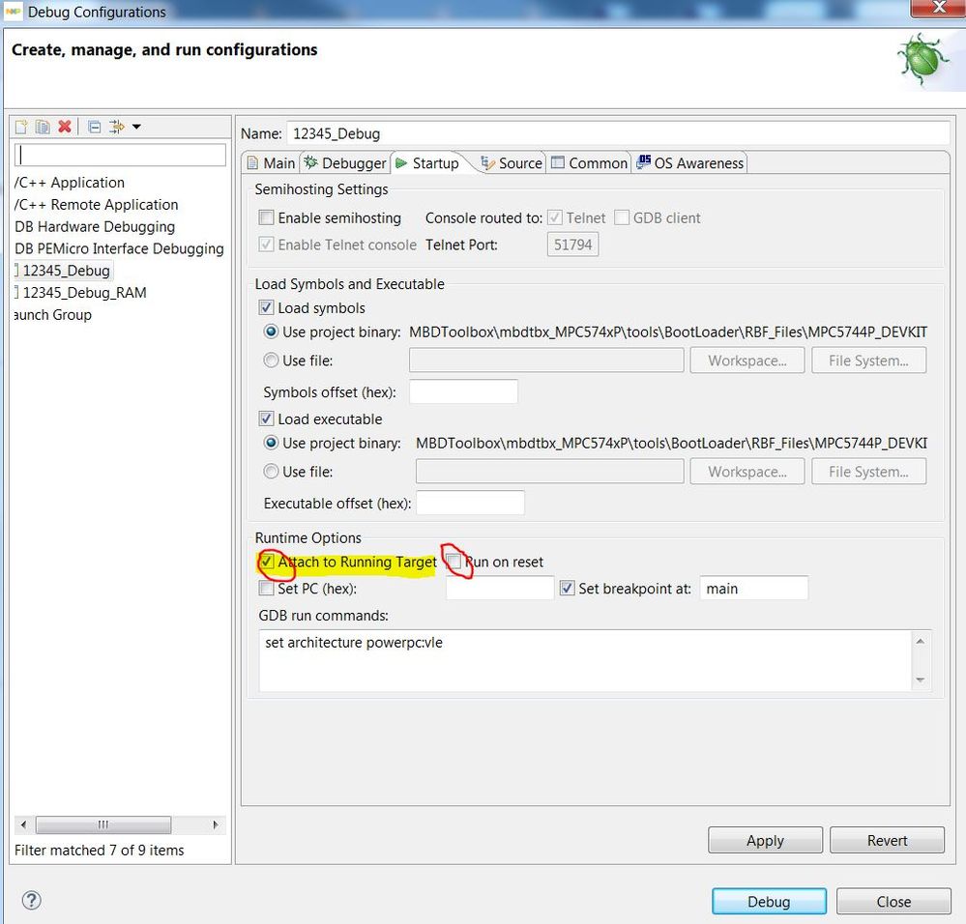Toggle Set PC (hex) checkbox
This screenshot has height=924, width=966.
coord(266,589)
